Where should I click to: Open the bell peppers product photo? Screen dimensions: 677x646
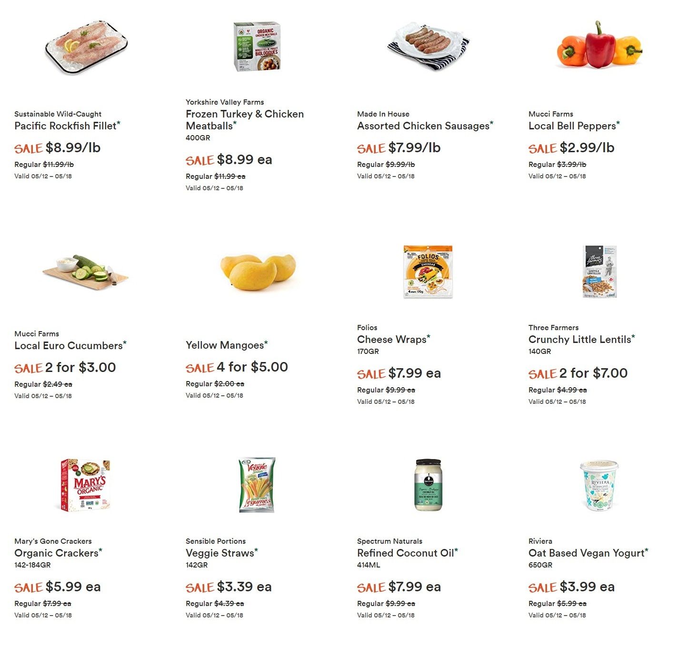coord(600,45)
